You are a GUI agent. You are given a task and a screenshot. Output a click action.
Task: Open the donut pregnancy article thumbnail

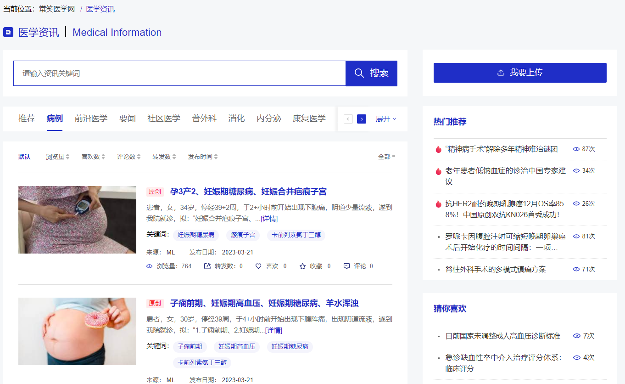77,331
